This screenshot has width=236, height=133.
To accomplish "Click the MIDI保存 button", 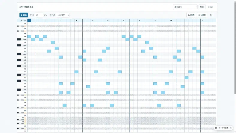I will (x=202, y=15).
